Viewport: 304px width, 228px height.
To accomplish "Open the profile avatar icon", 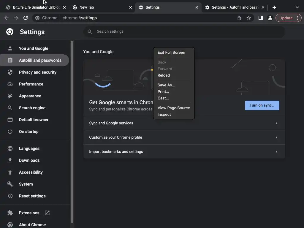I will pyautogui.click(x=270, y=18).
